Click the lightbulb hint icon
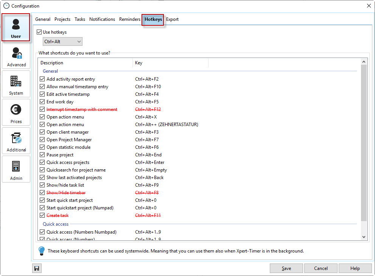The height and width of the screenshot is (276, 375). [x=42, y=251]
